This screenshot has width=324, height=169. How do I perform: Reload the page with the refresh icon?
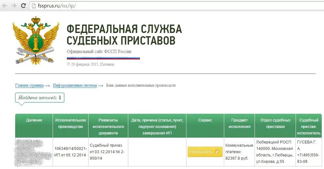tap(23, 5)
